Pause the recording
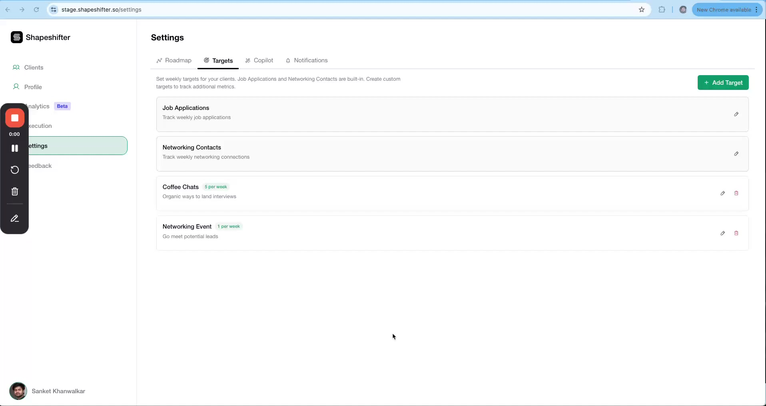The image size is (766, 406). 15,148
